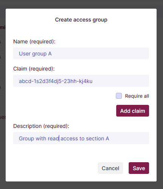Image resolution: width=163 pixels, height=189 pixels.
Task: Cancel the Create access group dialog
Action: coord(110,168)
